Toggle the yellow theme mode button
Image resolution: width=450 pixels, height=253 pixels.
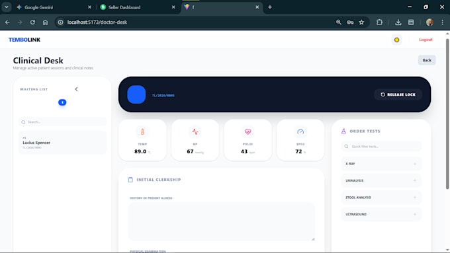click(396, 40)
